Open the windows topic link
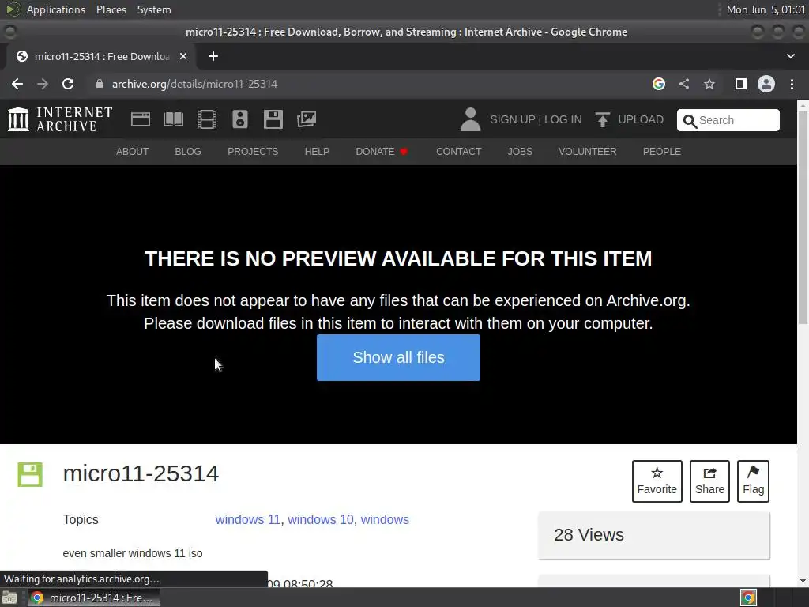 point(385,519)
